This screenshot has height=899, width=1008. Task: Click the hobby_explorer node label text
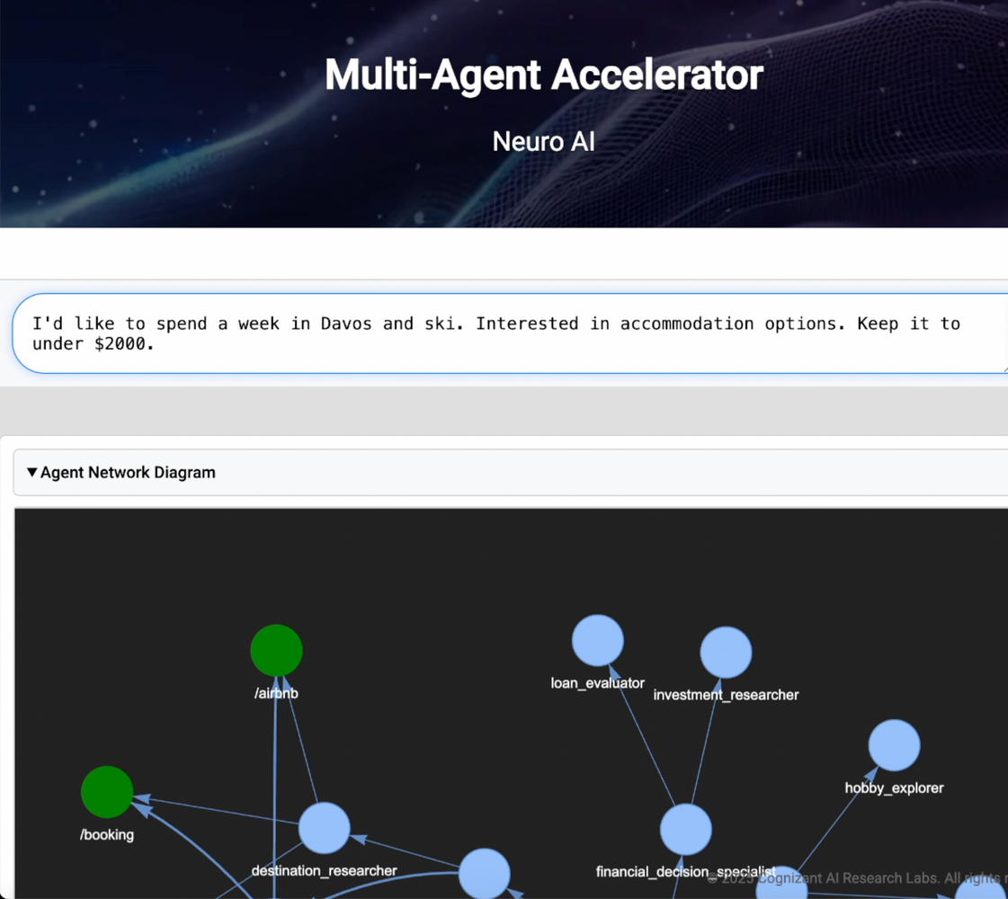(894, 788)
